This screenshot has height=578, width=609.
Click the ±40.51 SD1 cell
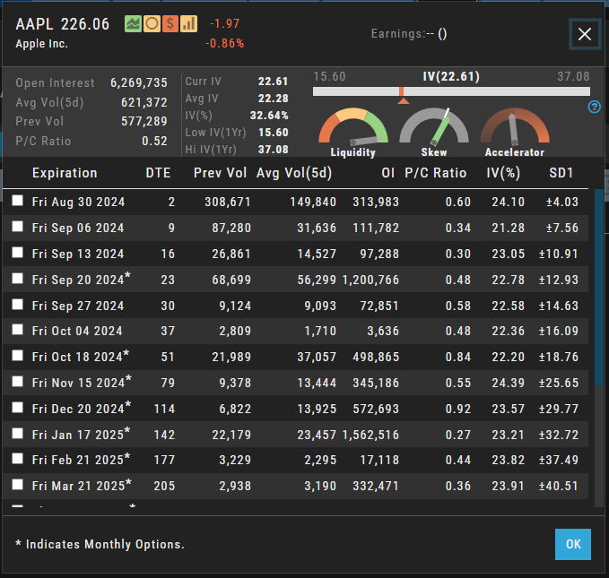pyautogui.click(x=559, y=486)
